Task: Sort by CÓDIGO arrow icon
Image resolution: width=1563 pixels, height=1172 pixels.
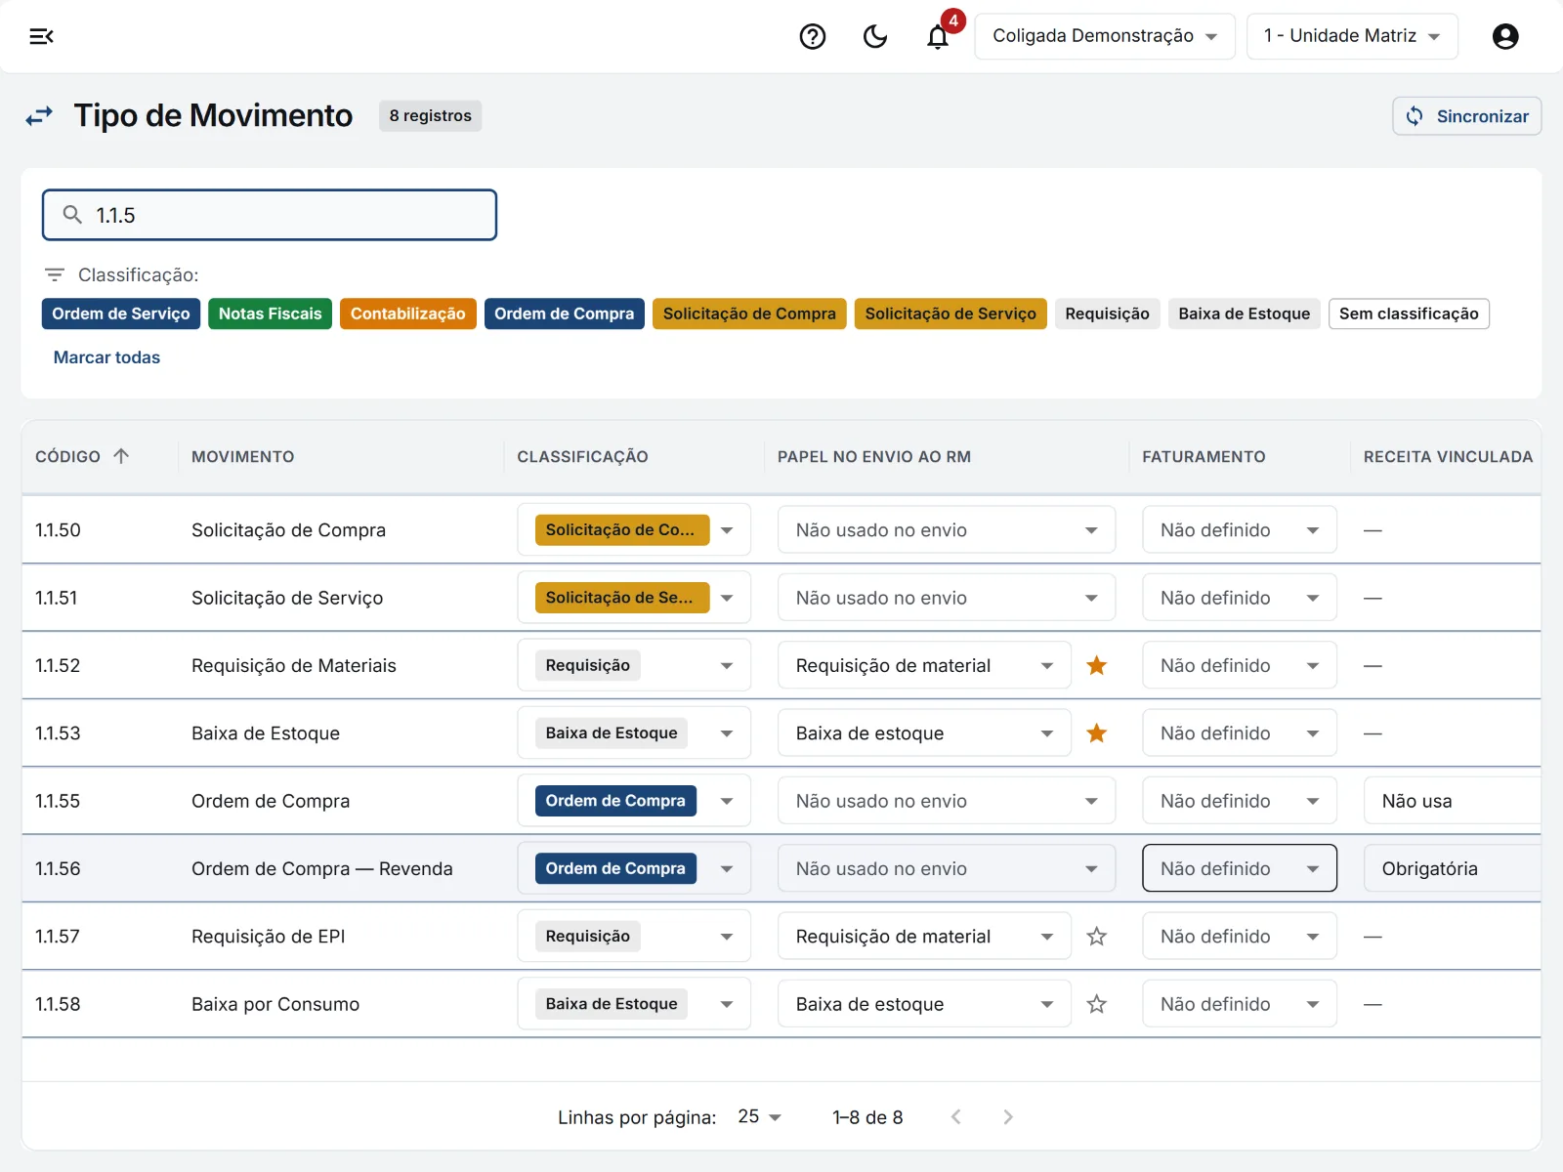Action: point(121,456)
